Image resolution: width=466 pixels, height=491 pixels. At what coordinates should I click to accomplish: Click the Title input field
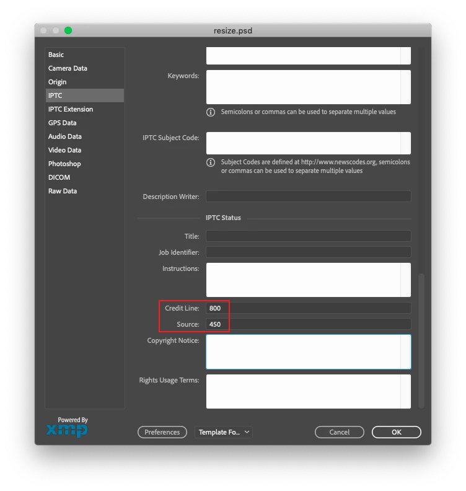308,236
